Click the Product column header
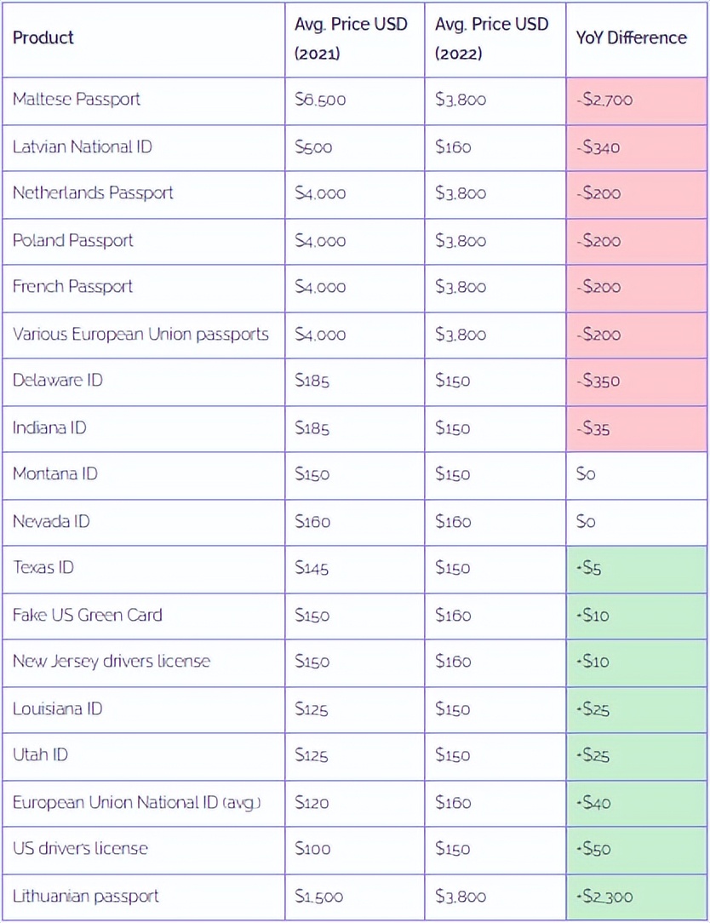The image size is (710, 923). tap(43, 37)
